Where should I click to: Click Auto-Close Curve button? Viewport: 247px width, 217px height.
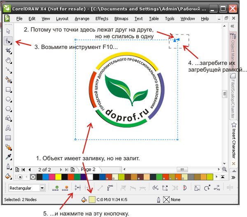(185, 188)
